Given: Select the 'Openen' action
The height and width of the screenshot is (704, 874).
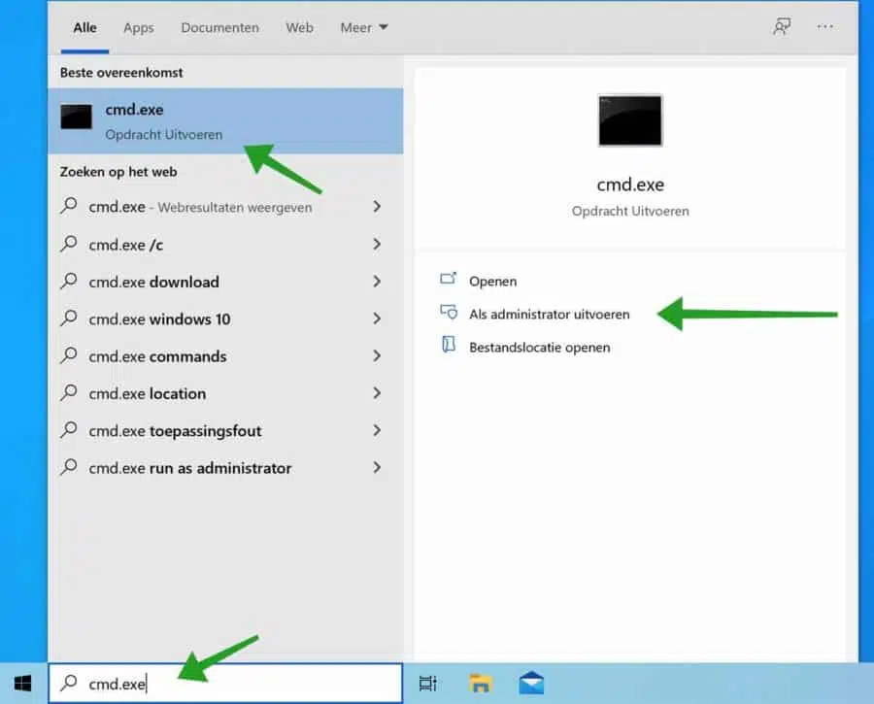Looking at the screenshot, I should coord(492,281).
